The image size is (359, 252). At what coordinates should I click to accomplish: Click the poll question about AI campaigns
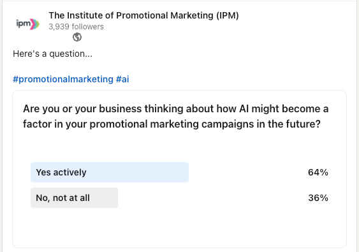click(175, 116)
